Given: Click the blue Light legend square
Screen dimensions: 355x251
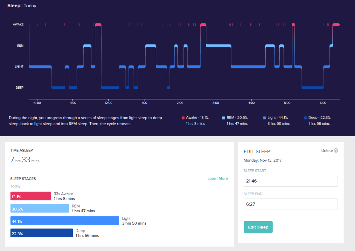Looking at the screenshot, I should [x=265, y=118].
